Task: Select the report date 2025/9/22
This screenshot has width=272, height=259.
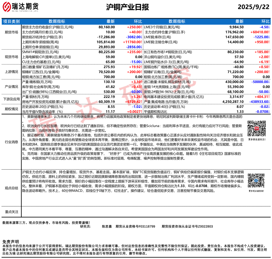Action: coord(253,7)
